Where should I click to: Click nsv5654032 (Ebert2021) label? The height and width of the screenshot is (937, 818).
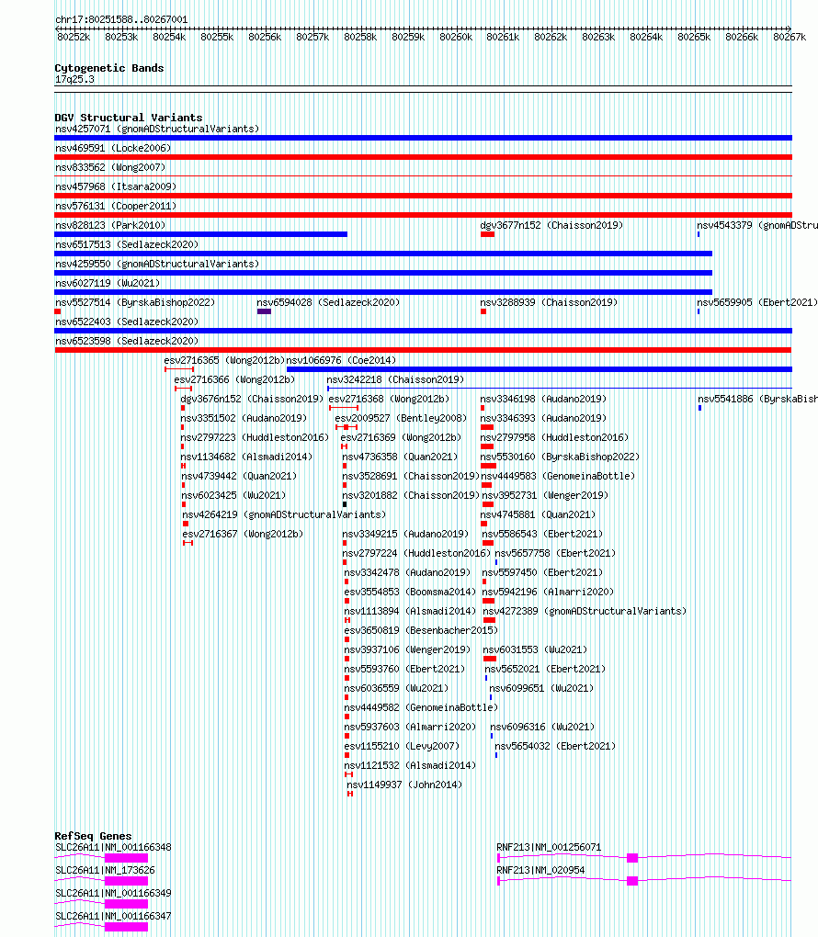coord(555,746)
